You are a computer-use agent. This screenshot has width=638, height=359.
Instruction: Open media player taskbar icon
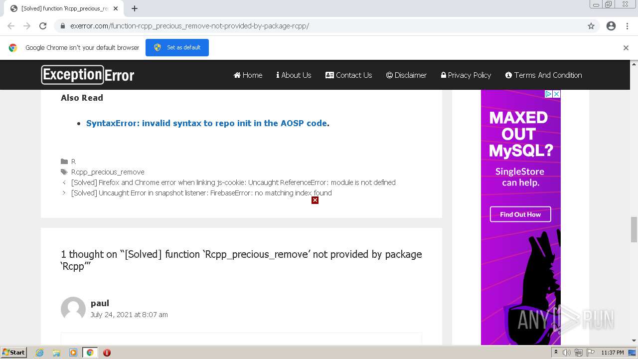[73, 353]
